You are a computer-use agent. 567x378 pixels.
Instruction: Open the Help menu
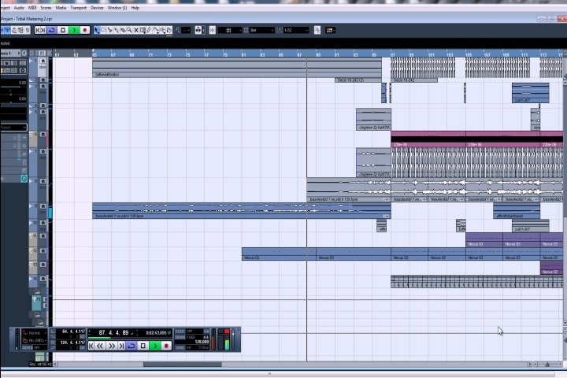tap(135, 8)
